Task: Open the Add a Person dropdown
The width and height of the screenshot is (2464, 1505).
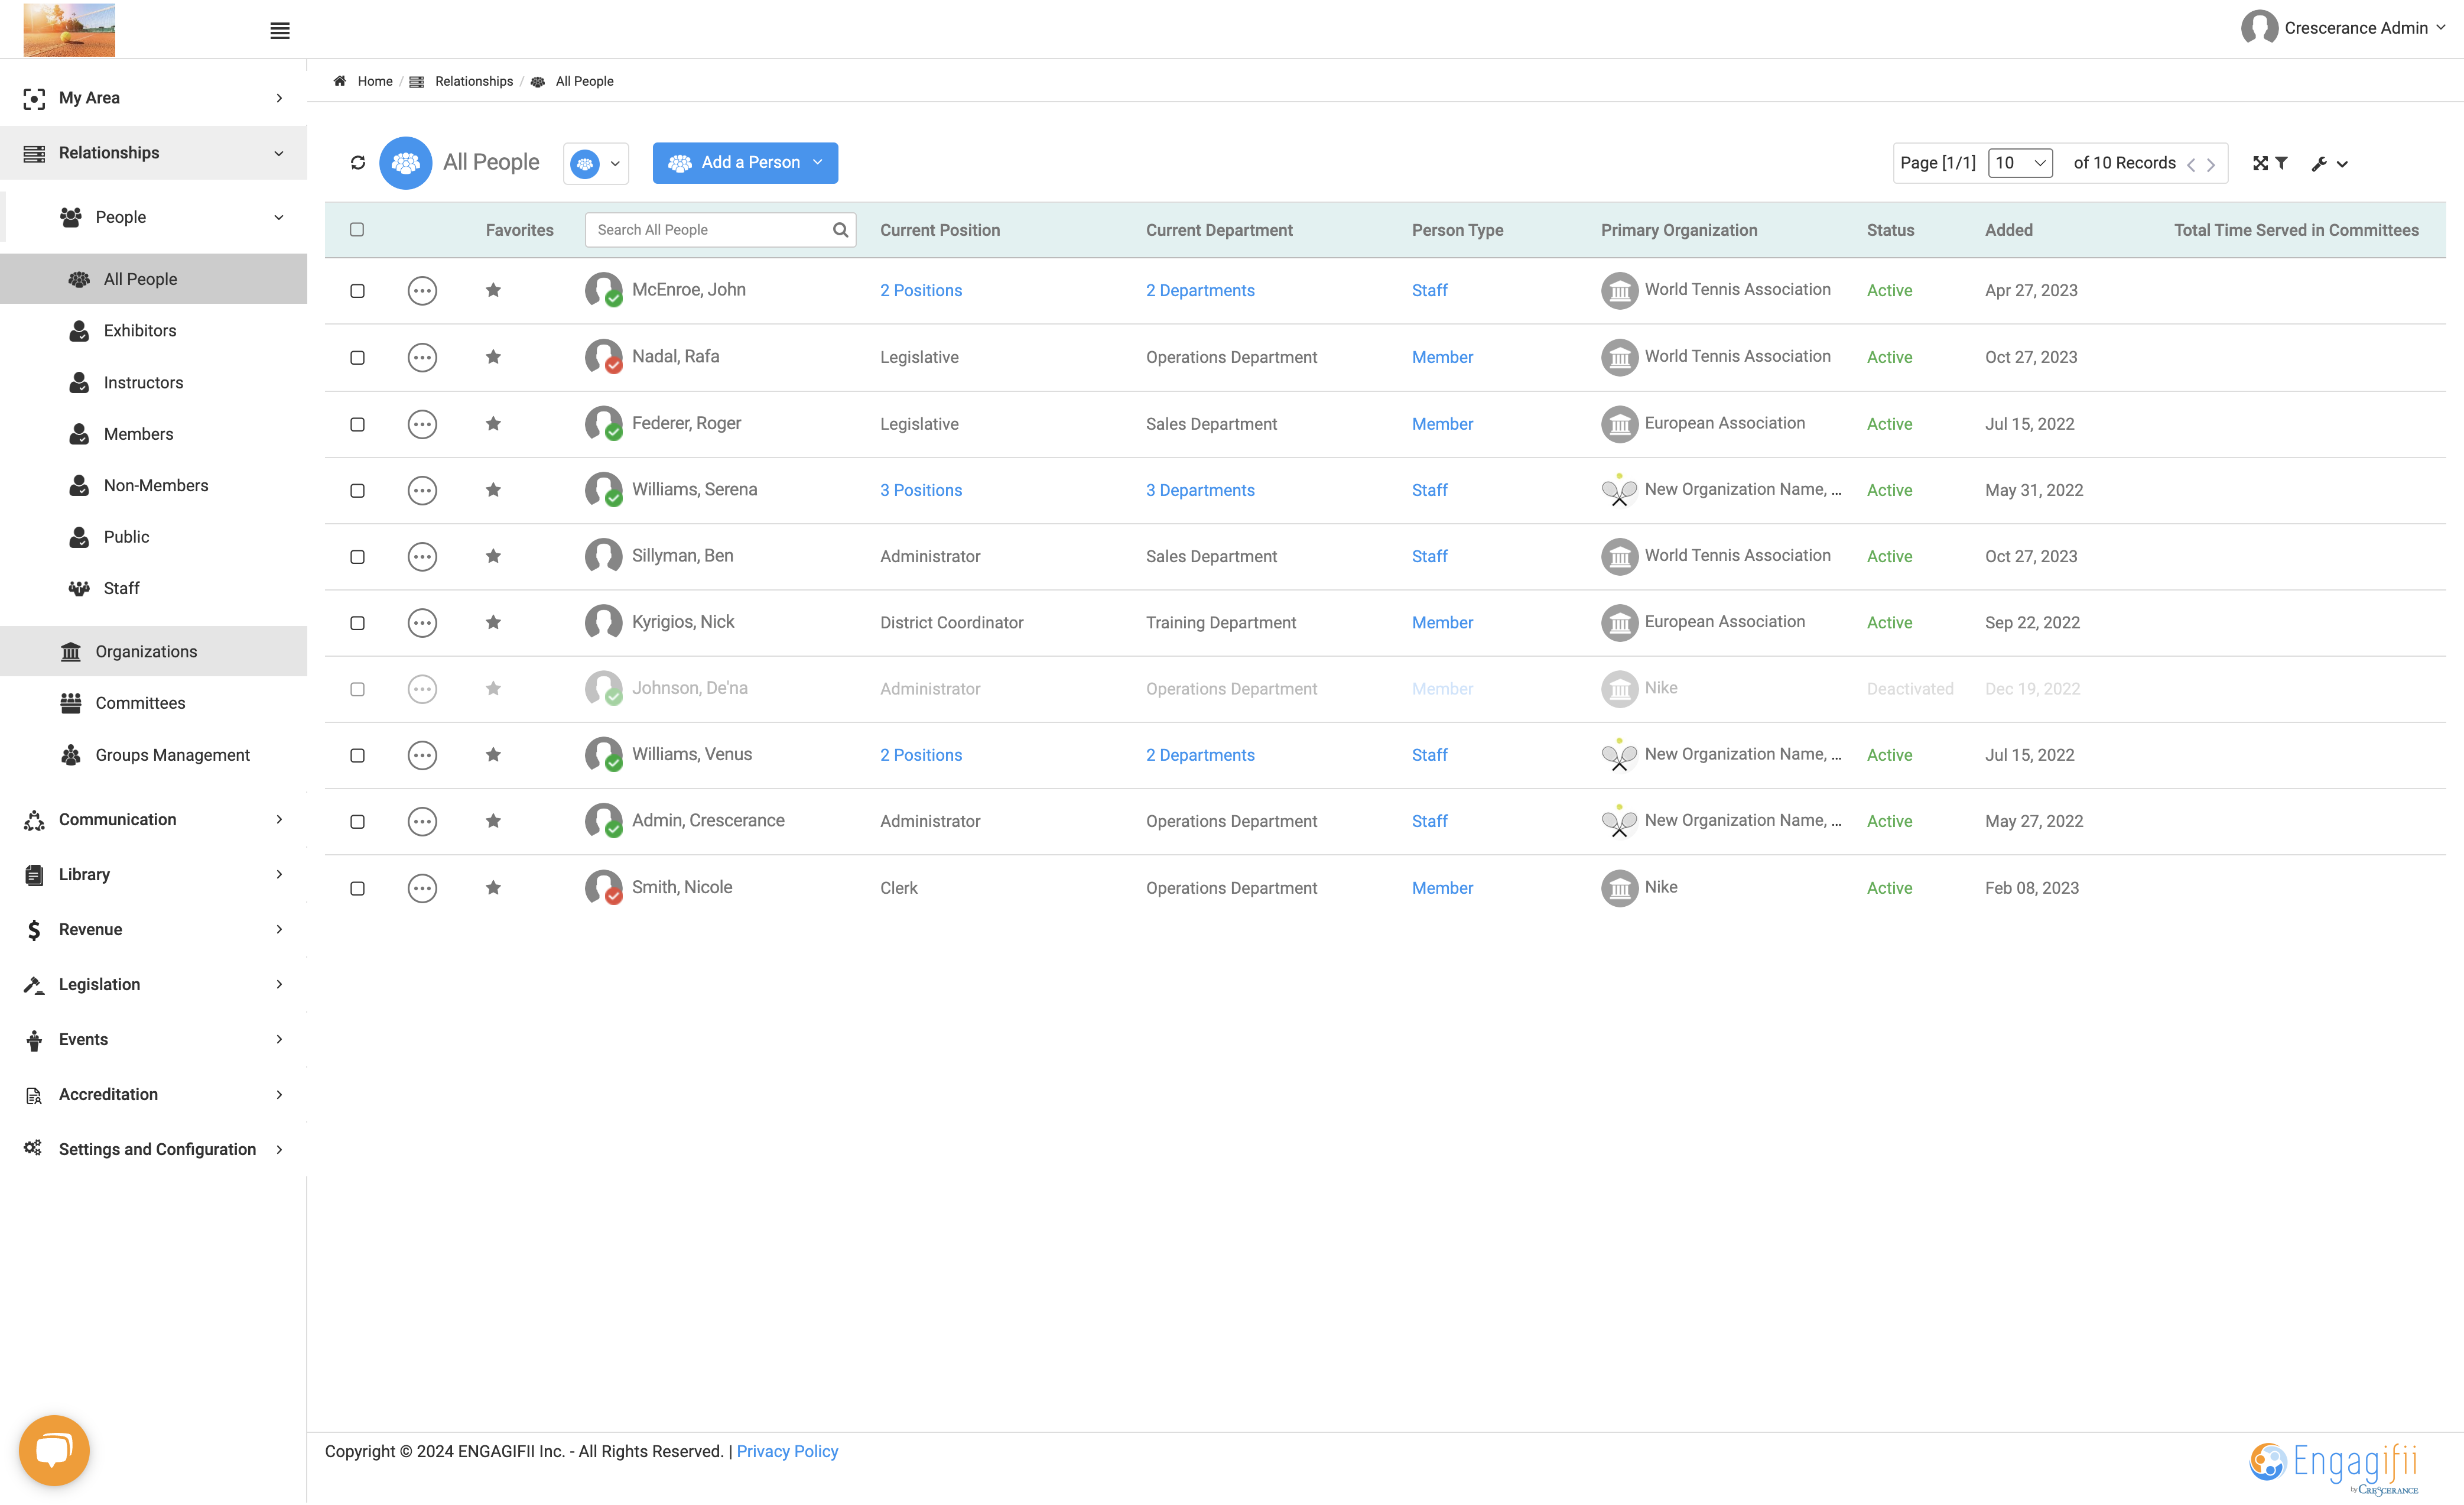Action: point(745,163)
